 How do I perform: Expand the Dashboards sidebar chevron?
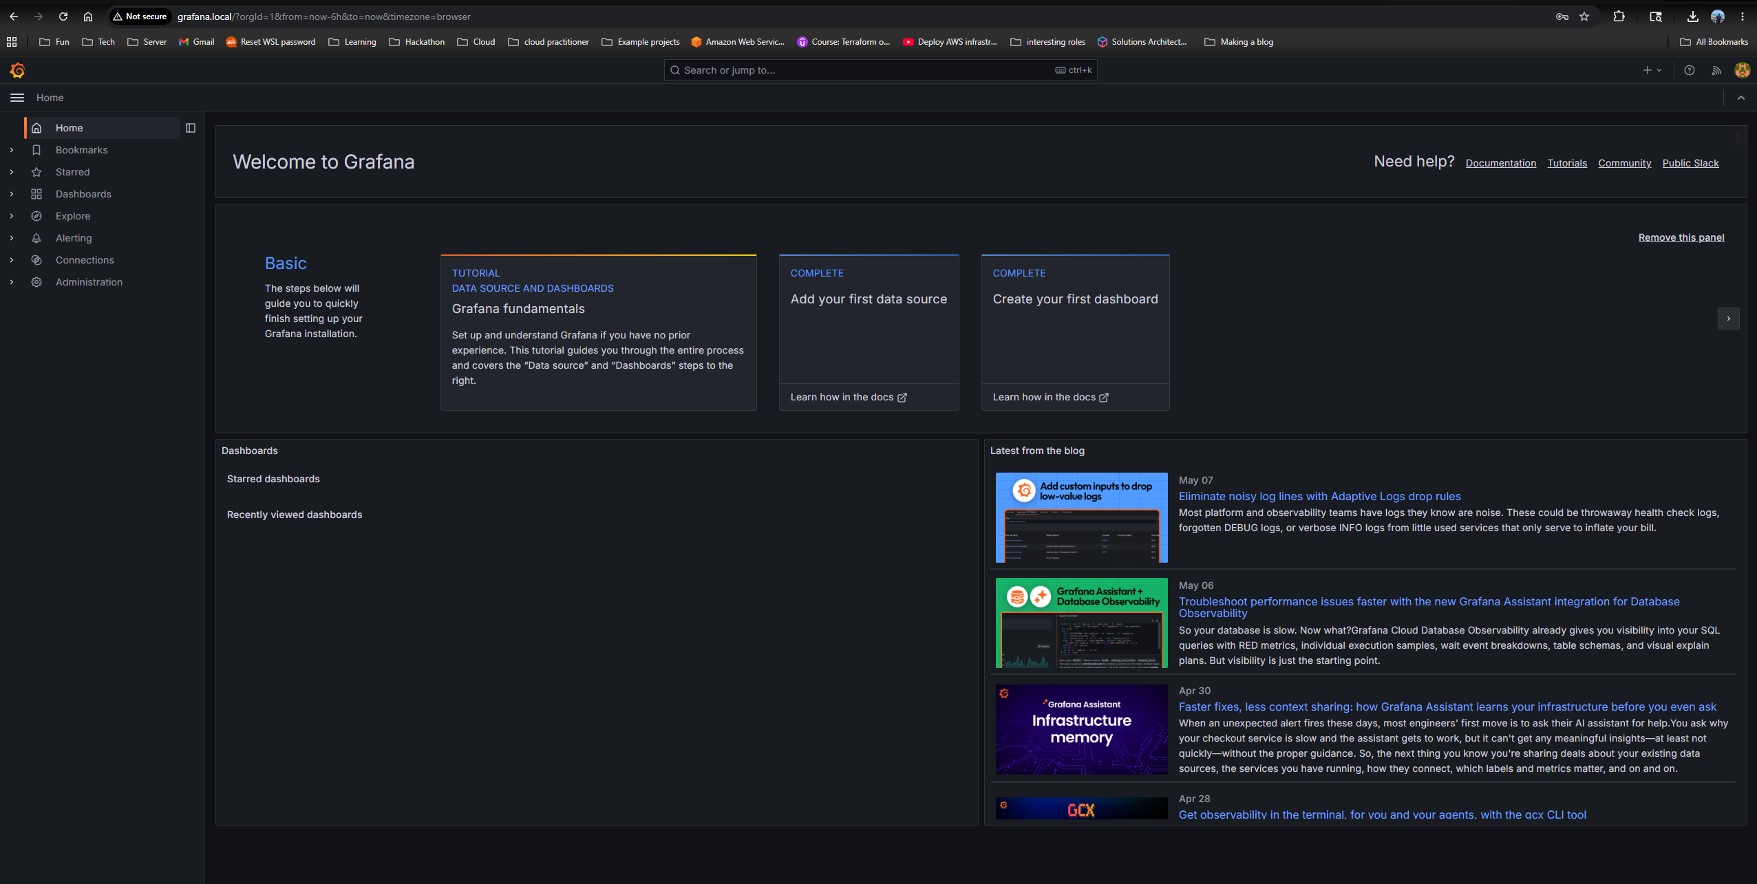[x=12, y=194]
